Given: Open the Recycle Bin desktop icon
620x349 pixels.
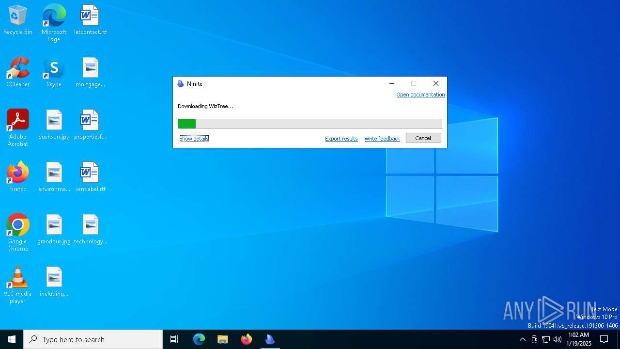Looking at the screenshot, I should [x=18, y=20].
